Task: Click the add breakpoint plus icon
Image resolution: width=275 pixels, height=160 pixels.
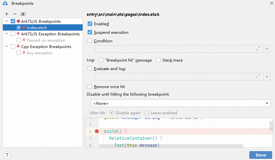Action: pos(7,14)
